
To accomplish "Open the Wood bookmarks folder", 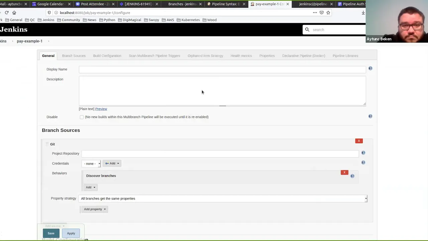I will point(209,20).
